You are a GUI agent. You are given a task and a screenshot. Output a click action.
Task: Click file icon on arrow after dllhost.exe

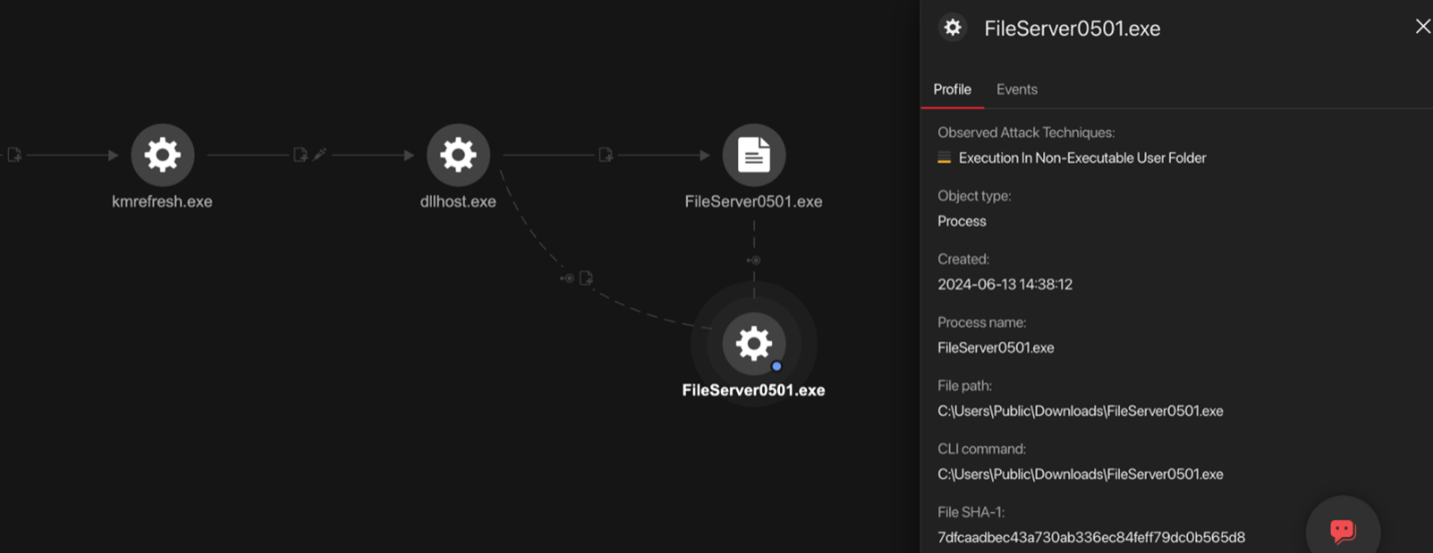(605, 154)
